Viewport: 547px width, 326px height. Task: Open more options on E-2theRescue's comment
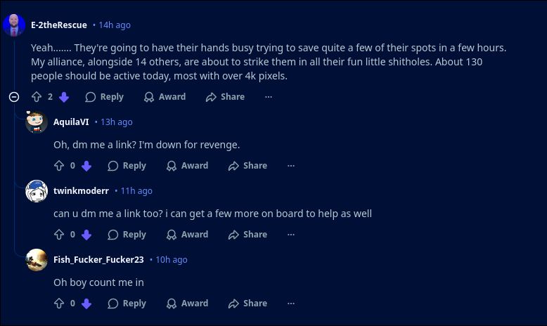[x=269, y=97]
